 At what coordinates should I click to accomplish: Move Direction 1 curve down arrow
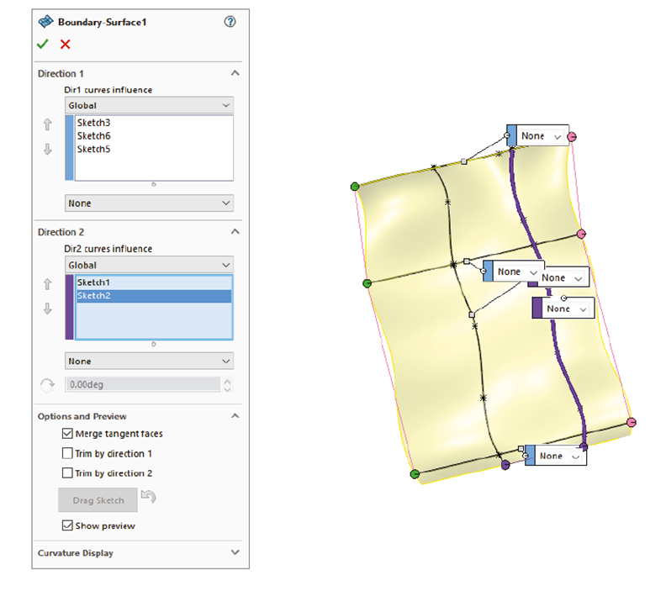point(48,149)
